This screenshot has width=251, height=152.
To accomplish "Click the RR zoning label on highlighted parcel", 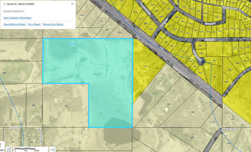I will 73,44.
